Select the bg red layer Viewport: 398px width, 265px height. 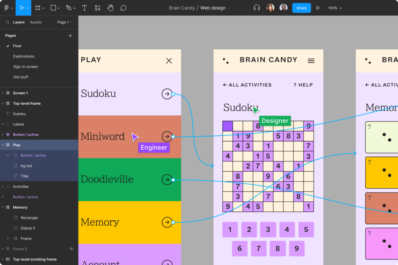pos(39,166)
